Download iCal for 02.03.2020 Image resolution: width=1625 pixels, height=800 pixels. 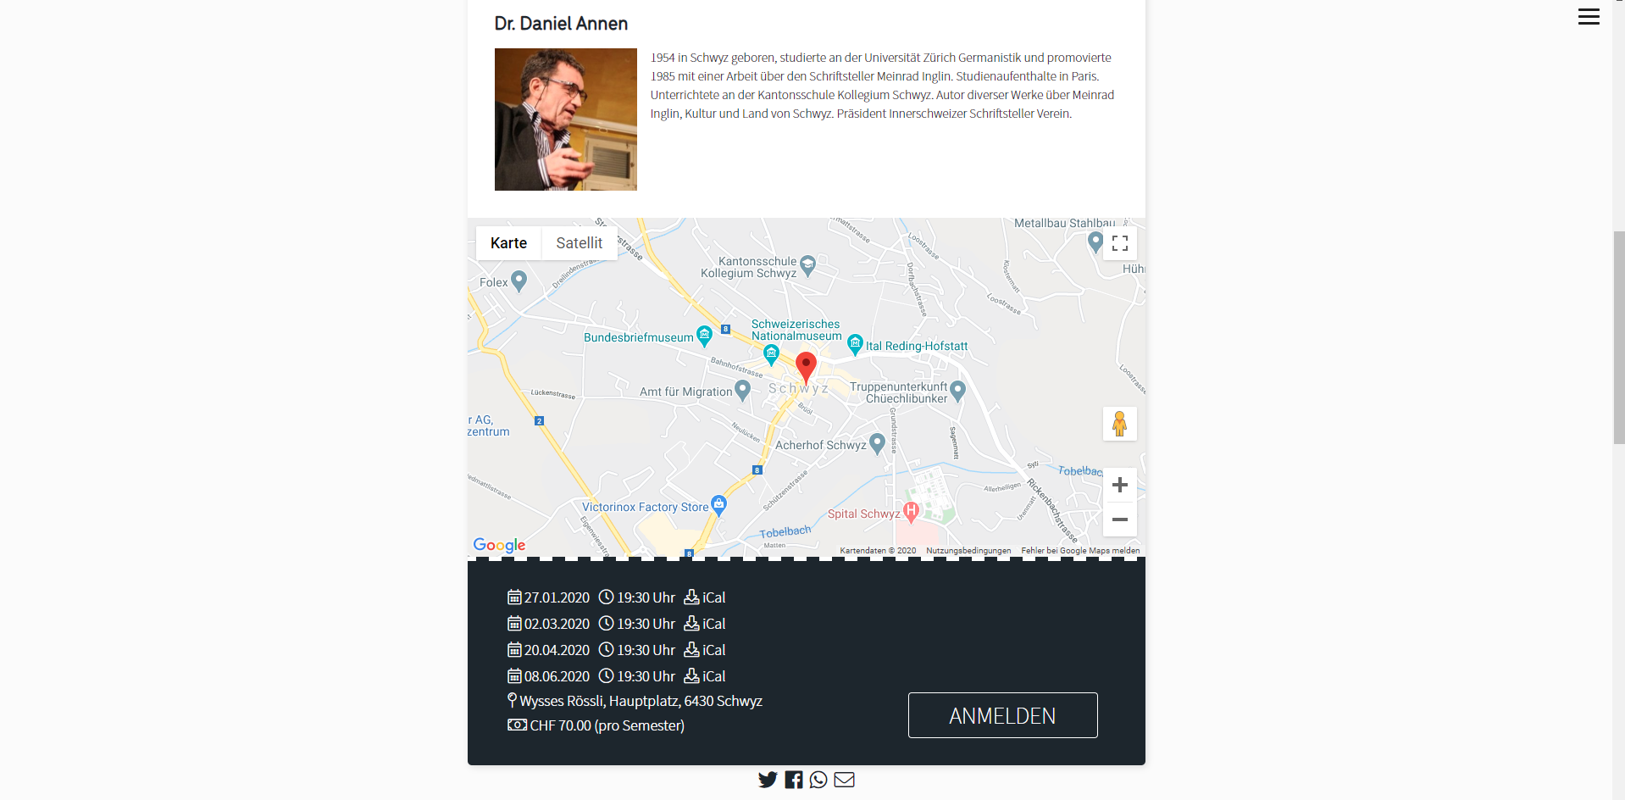[705, 624]
